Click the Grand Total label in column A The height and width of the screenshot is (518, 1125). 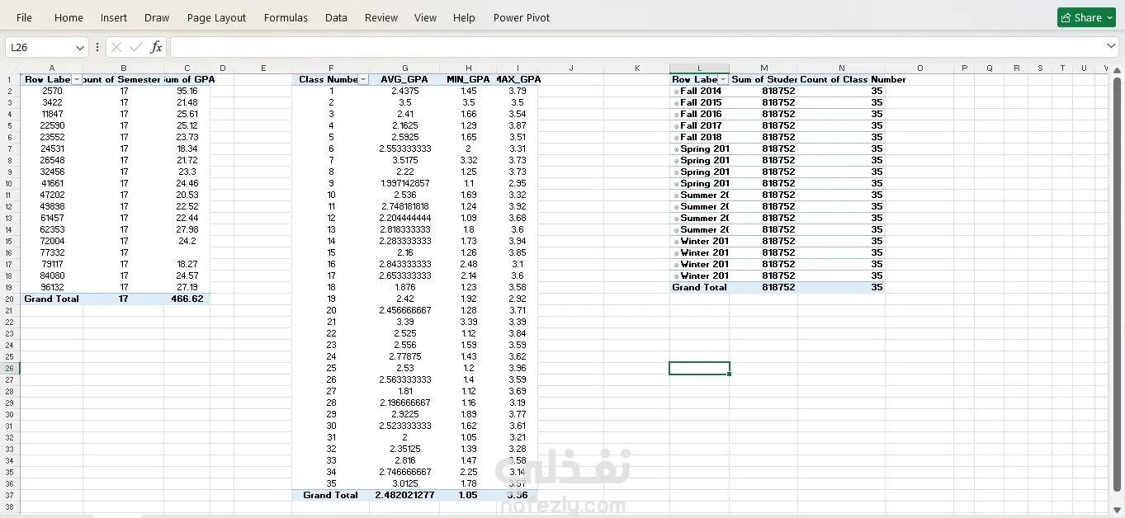pos(51,299)
